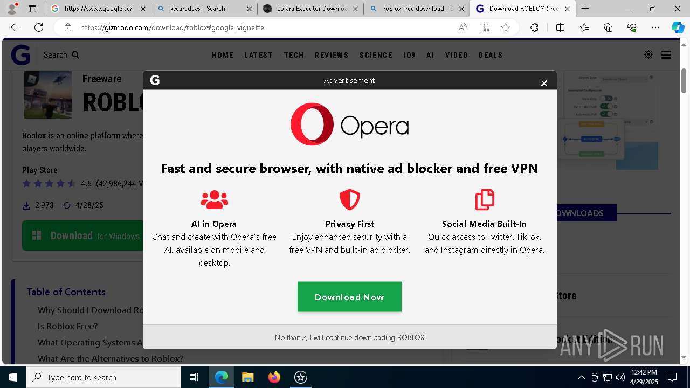Click the Roblox app thumbnail image
The image size is (690, 388).
tap(48, 95)
